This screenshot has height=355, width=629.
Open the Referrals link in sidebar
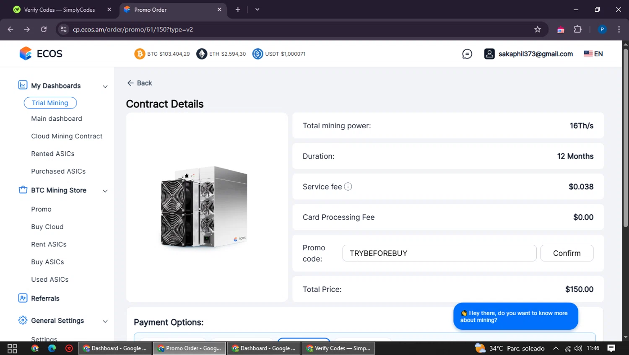click(x=45, y=298)
